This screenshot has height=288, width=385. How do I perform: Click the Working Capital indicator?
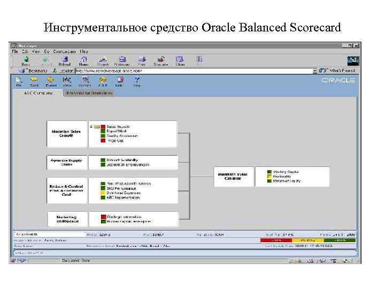286,172
